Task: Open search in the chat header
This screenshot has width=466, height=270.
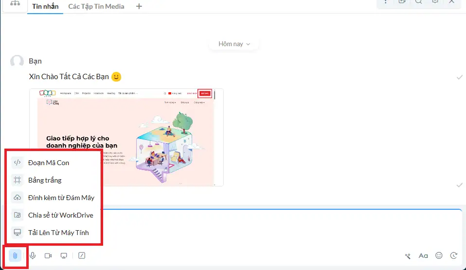Action: [418, 2]
